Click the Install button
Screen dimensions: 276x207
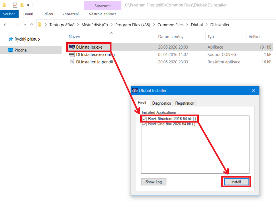point(236,182)
